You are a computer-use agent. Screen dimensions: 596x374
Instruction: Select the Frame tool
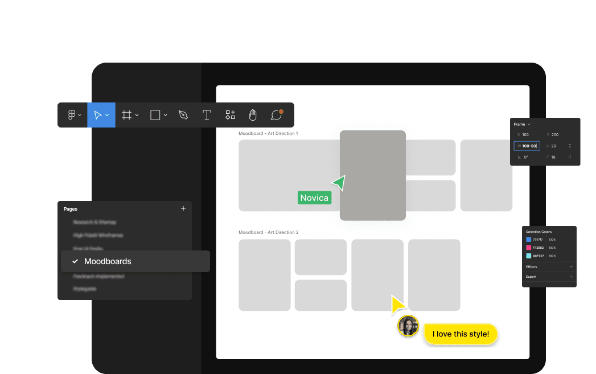(x=126, y=115)
